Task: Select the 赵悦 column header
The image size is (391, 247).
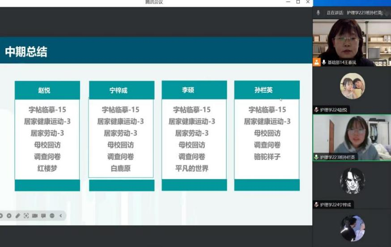Action: (47, 90)
